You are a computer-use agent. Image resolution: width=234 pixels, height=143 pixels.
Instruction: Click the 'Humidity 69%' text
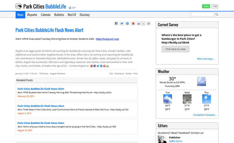coord(172,86)
